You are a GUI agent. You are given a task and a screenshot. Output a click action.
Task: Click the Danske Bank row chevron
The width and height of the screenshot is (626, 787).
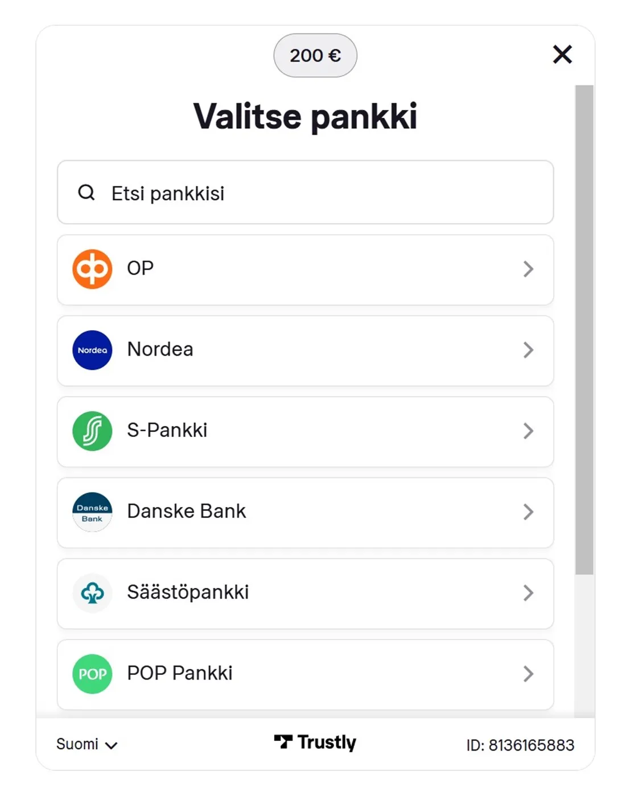pos(528,512)
